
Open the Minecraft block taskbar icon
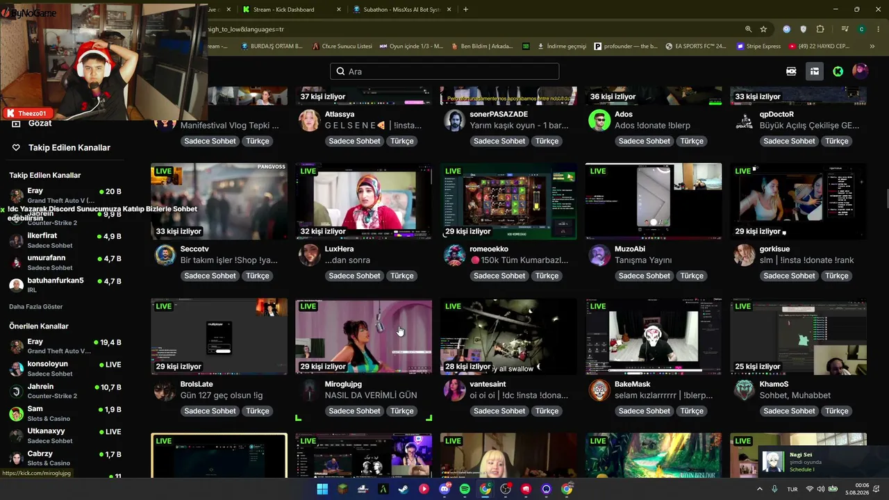coord(342,489)
